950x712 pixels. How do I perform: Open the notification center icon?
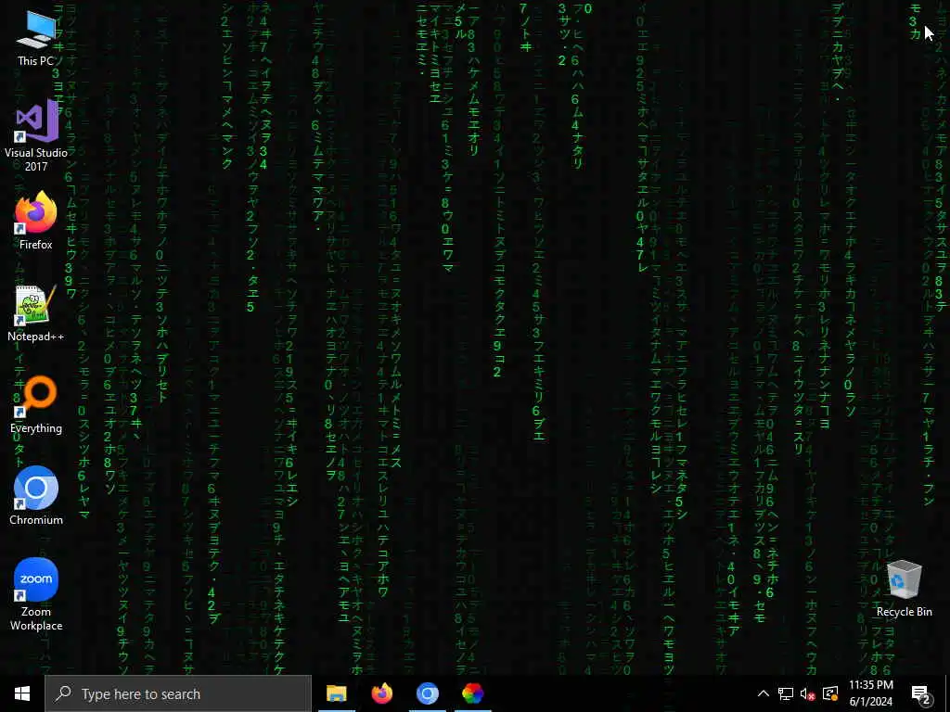click(921, 693)
